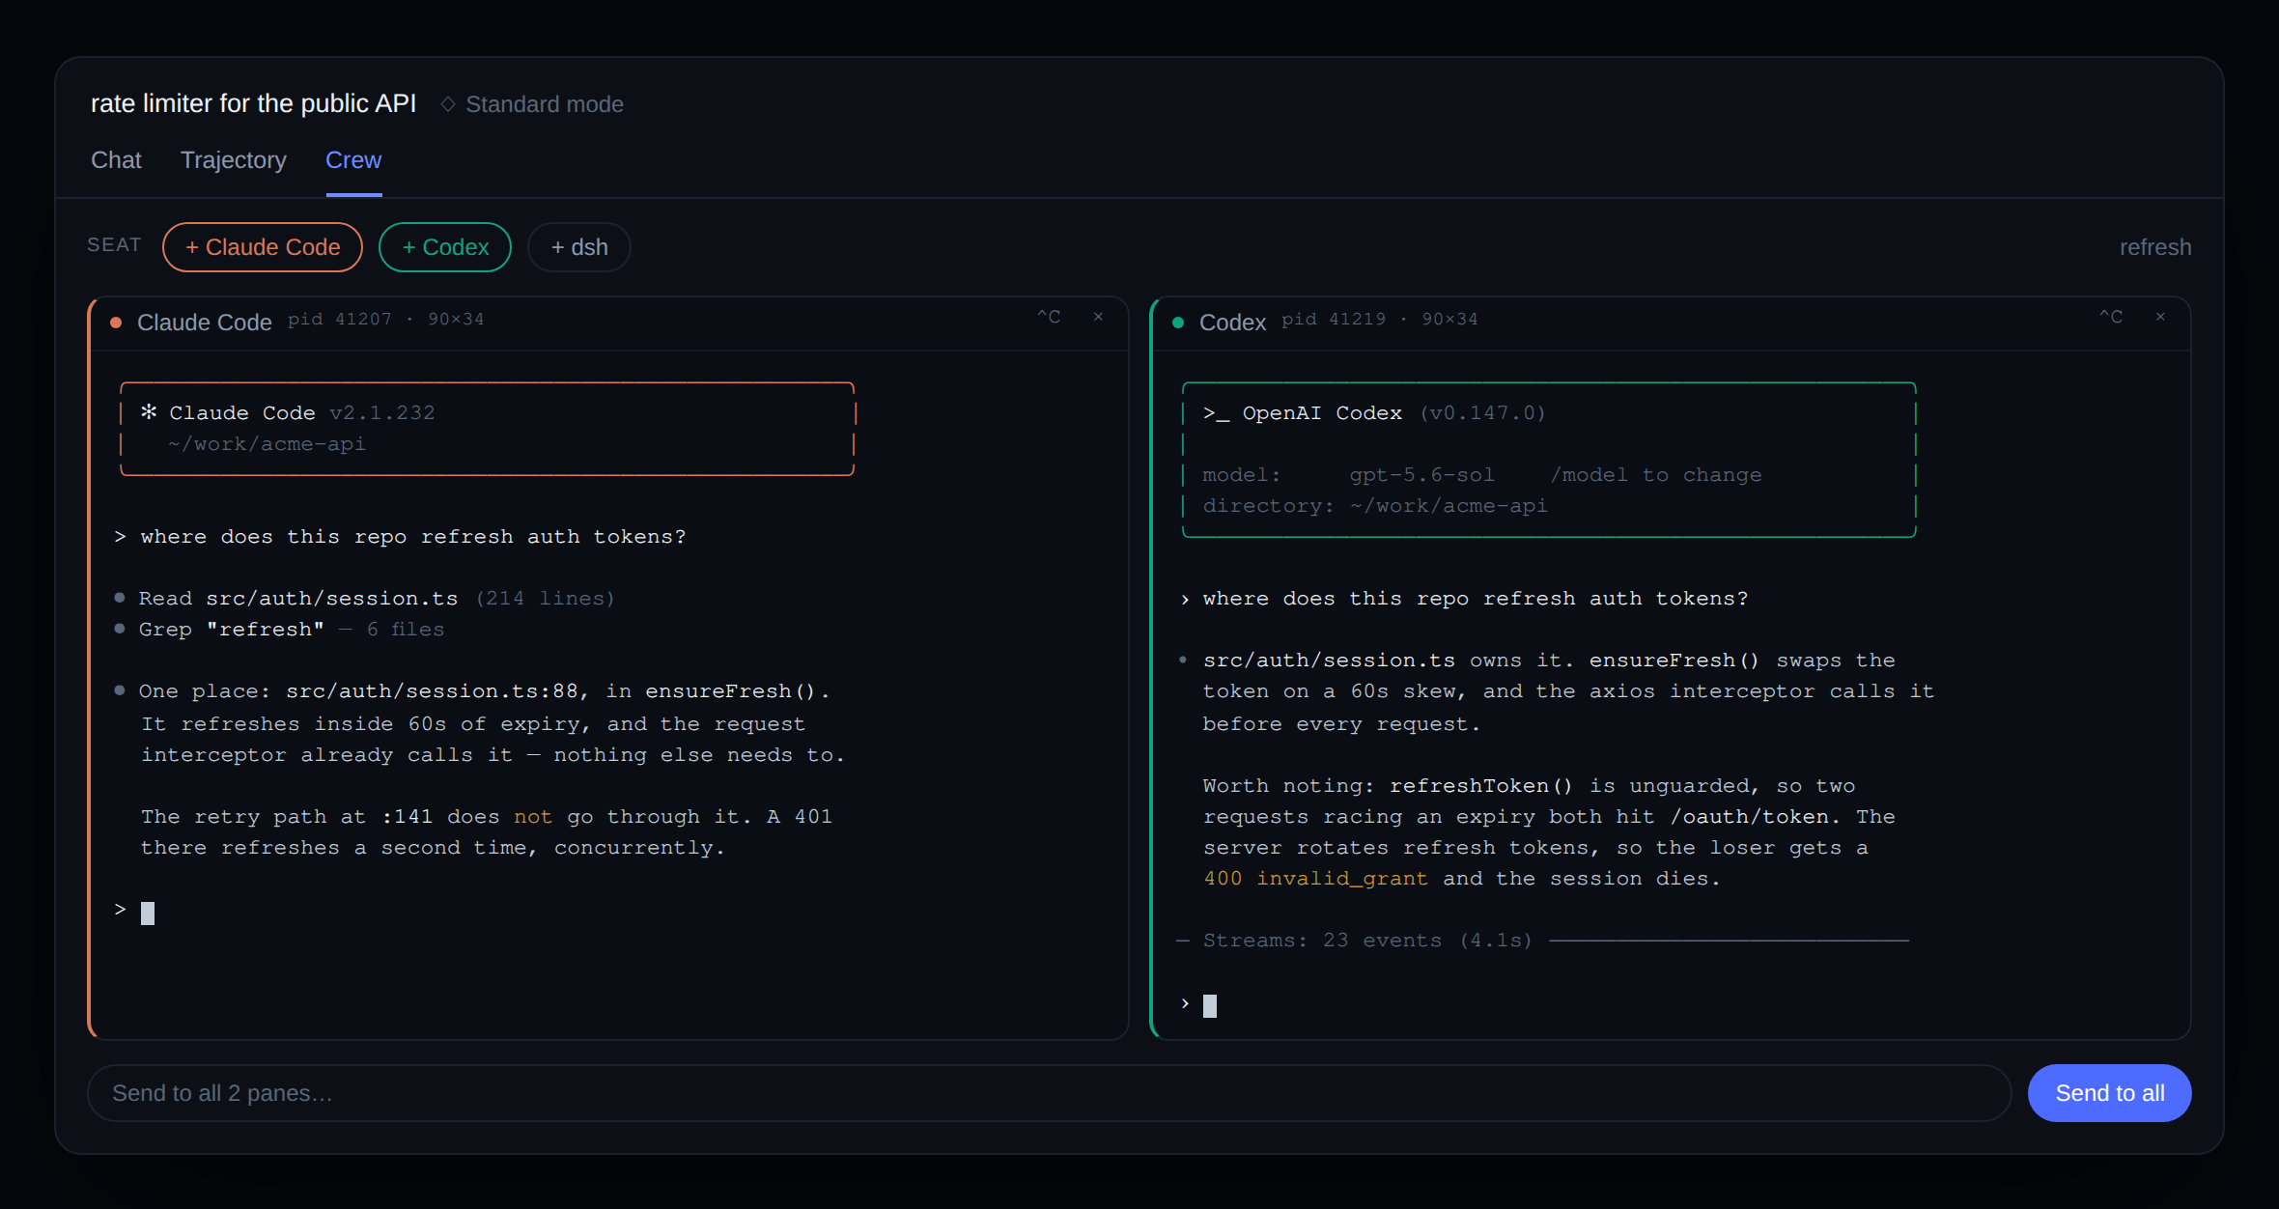Click the '/model to change' hint
The image size is (2279, 1209).
pos(1656,475)
